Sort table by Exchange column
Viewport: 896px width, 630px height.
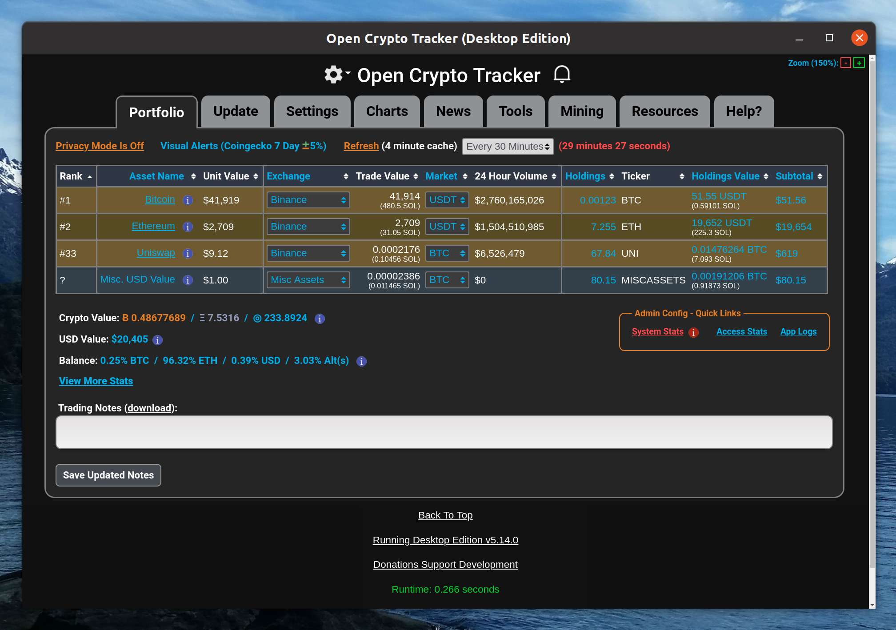point(307,176)
